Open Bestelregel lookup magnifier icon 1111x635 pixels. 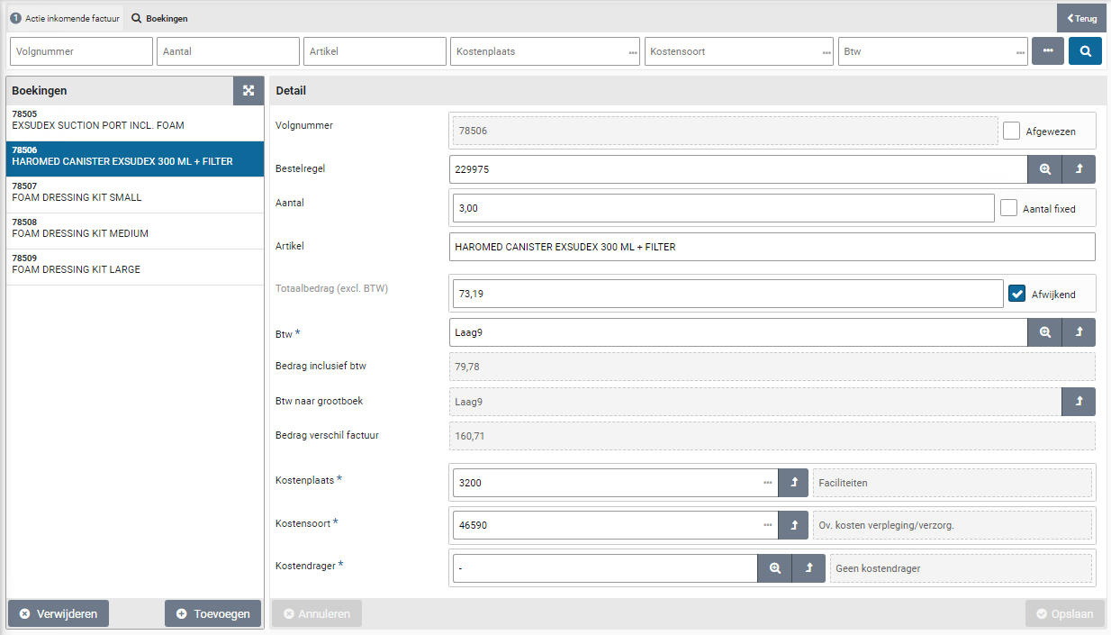(1044, 169)
